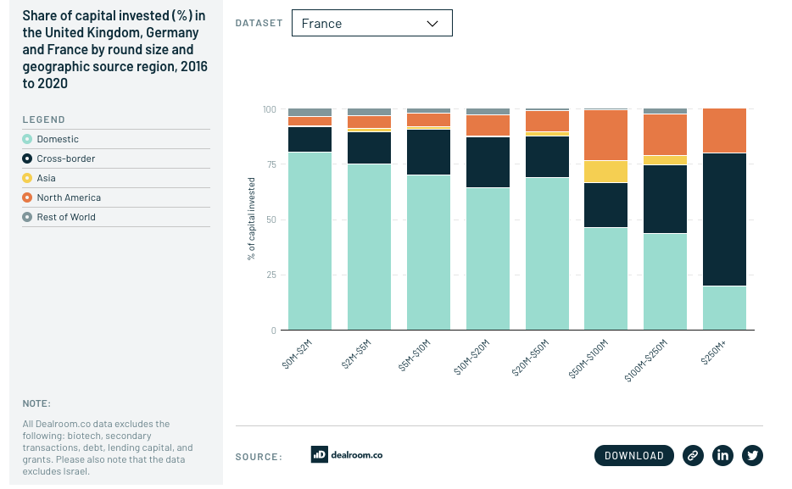
Task: Click the Domestic legend label
Action: tap(58, 139)
